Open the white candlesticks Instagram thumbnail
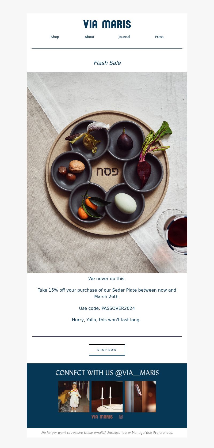Screen dimensions: 214x448 [x=107, y=397]
